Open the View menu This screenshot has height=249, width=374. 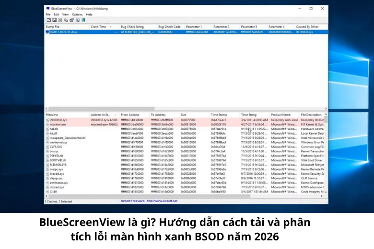pos(65,14)
